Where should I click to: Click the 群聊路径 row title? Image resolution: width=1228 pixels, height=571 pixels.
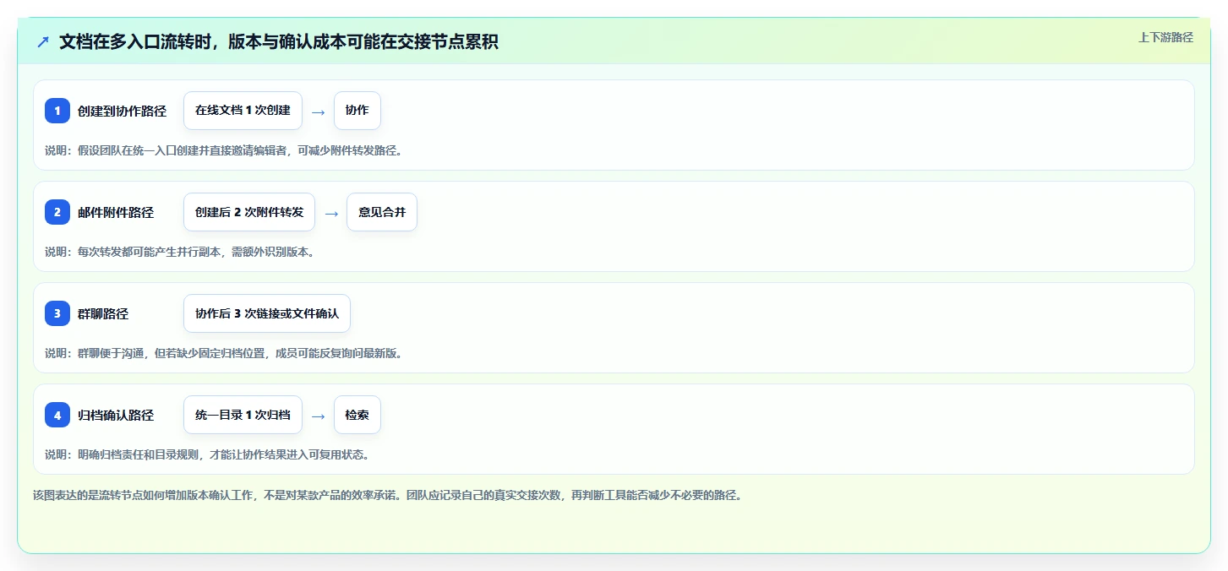(x=103, y=313)
